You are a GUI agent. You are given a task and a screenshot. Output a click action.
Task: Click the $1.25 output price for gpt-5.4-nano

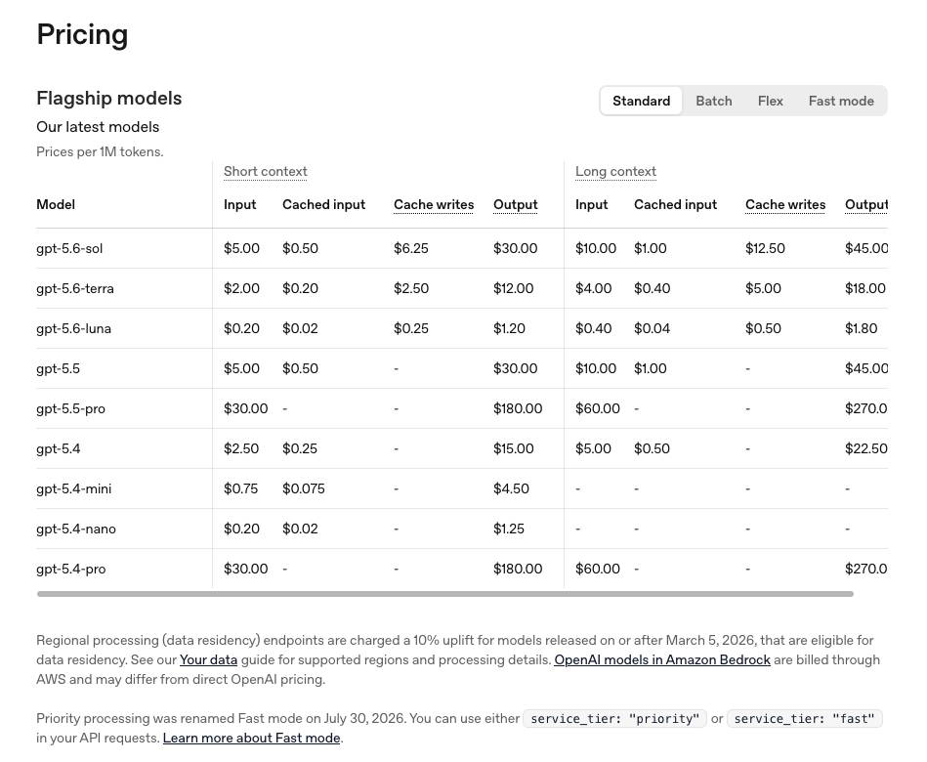[x=508, y=529]
